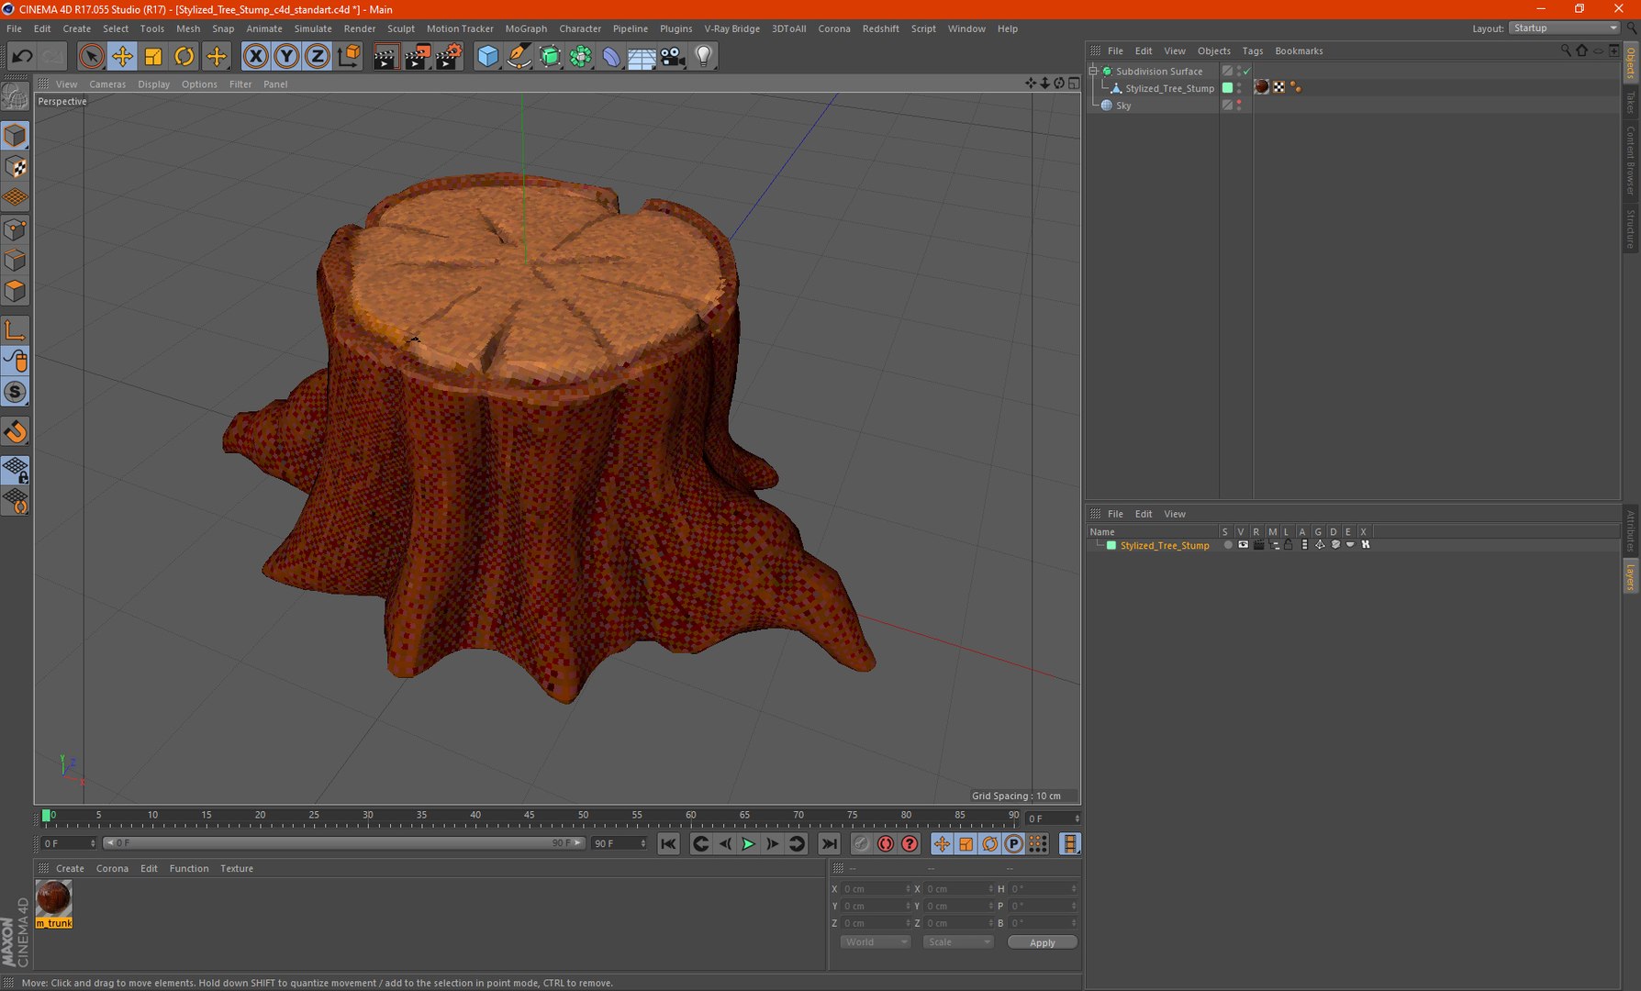Screen dimensions: 1641x991
Task: Open the Layout Startup dropdown
Action: point(1564,28)
